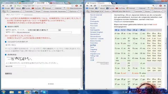Switch to Hotmail tab
Image resolution: width=168 pixels, height=94 pixels.
click(x=25, y=3)
